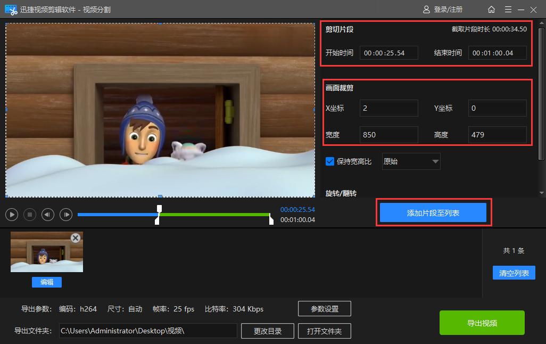Viewport: 546px width, 344px height.
Task: Expand the 旋转/翻转 section
Action: (341, 193)
